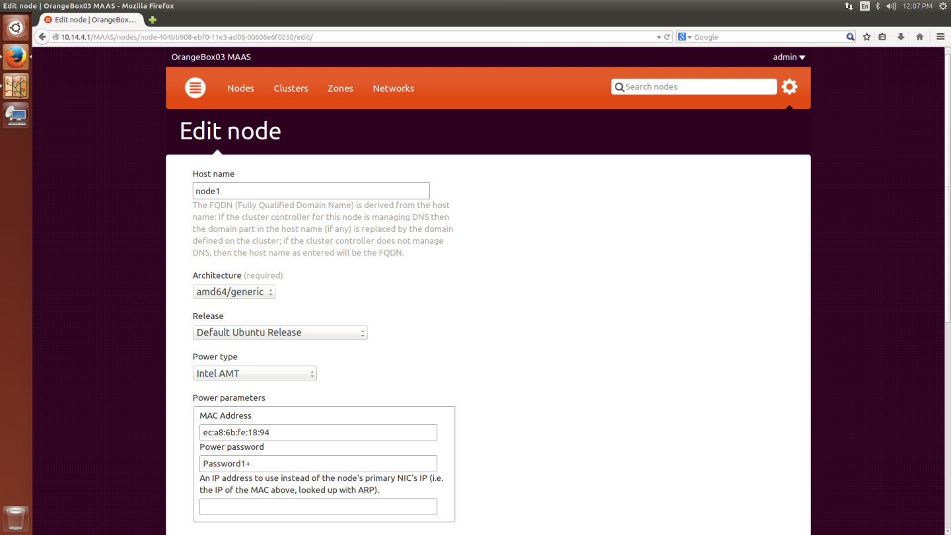Focus the empty IP address field
The width and height of the screenshot is (951, 535).
(318, 507)
